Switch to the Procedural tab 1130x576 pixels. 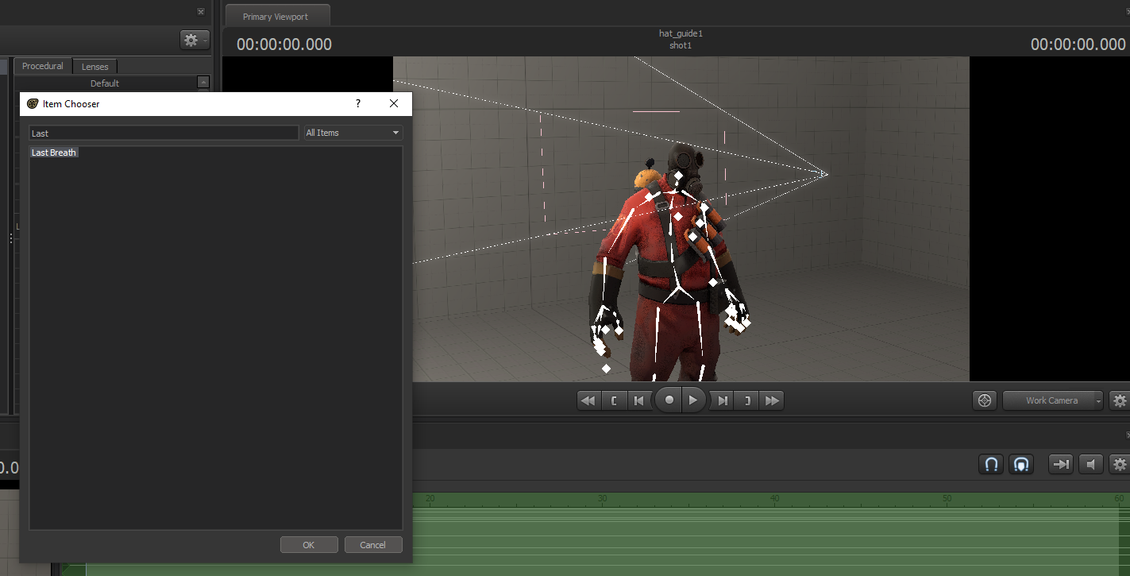(43, 66)
